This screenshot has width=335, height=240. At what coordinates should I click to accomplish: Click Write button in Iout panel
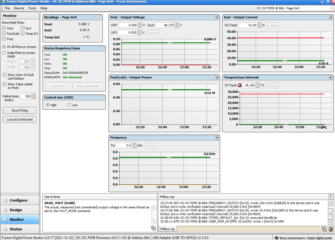coord(274,25)
